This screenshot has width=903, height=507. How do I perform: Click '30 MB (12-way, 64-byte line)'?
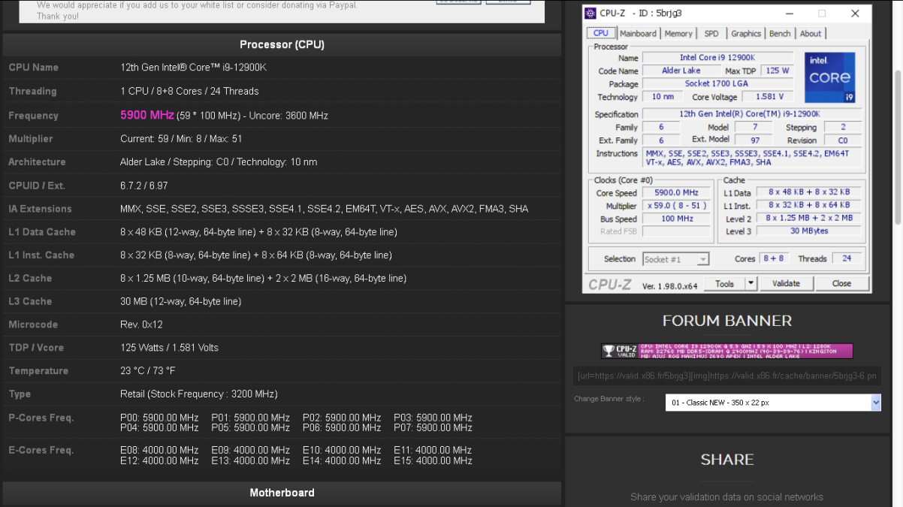click(180, 302)
